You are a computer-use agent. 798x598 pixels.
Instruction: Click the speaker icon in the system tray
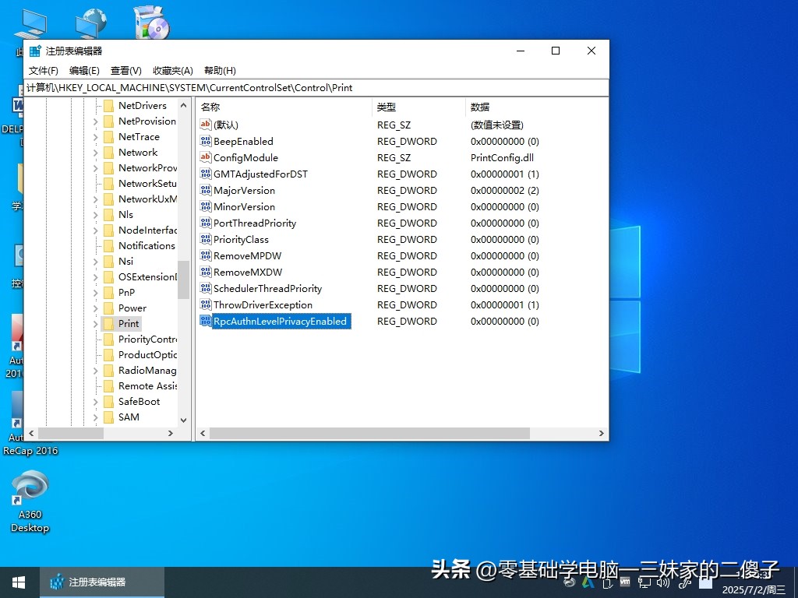(664, 583)
